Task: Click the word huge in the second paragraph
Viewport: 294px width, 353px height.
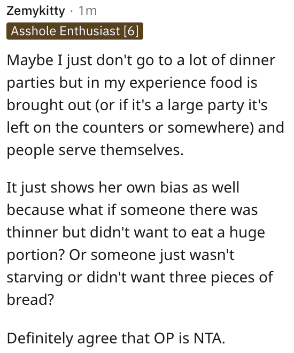Action: coord(247,233)
